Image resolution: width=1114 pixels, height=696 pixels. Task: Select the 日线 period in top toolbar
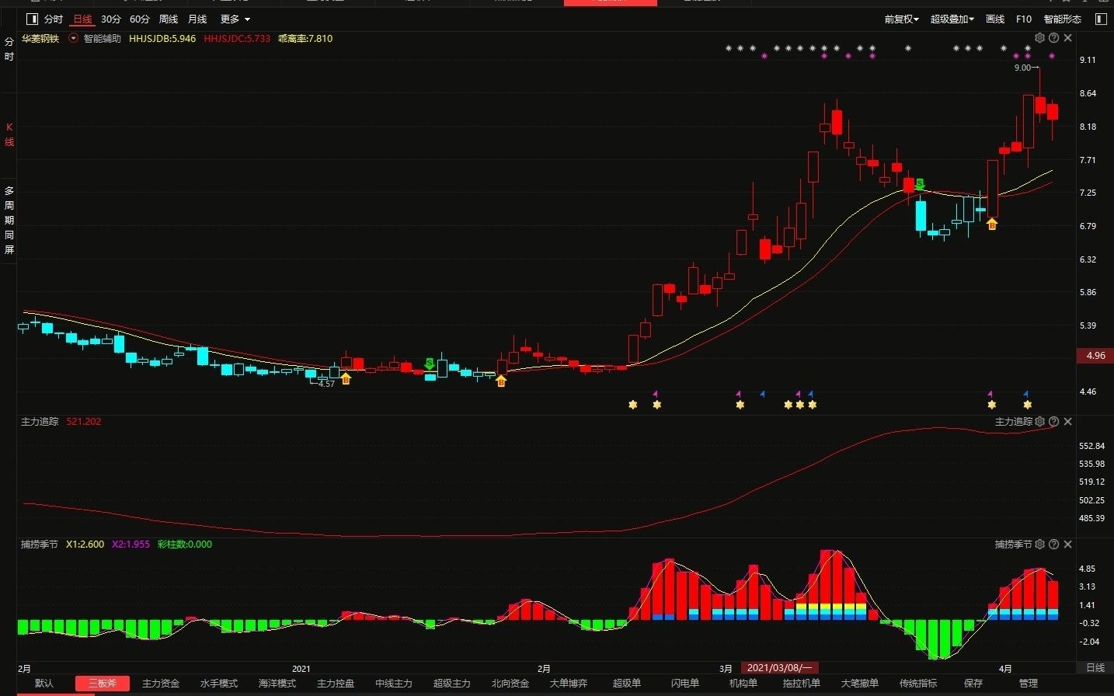click(x=82, y=19)
